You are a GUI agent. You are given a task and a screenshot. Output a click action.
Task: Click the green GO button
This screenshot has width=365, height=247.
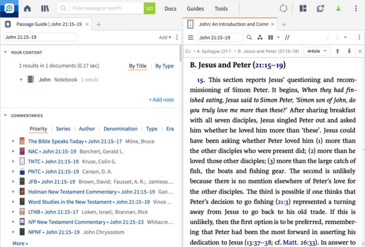click(150, 9)
